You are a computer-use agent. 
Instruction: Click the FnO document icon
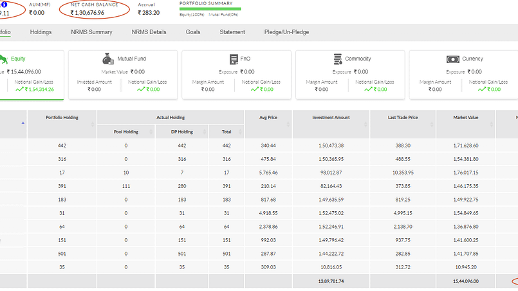pyautogui.click(x=234, y=59)
